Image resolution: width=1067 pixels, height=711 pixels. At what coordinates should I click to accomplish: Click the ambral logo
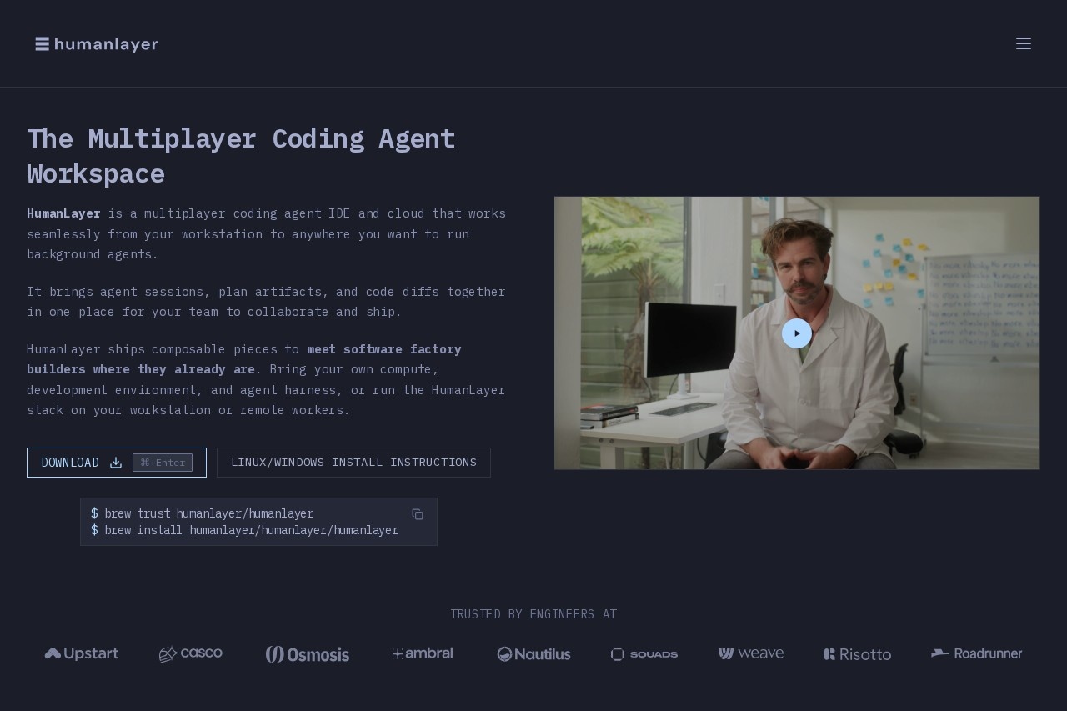[x=423, y=653]
